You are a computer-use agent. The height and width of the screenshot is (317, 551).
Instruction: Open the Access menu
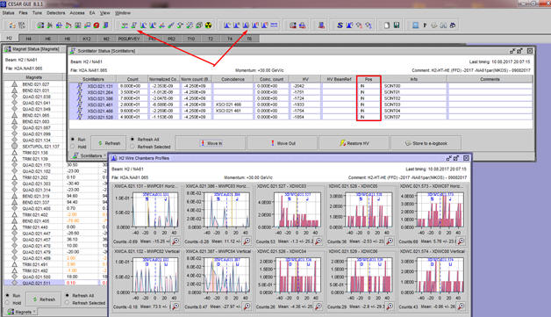[x=77, y=13]
